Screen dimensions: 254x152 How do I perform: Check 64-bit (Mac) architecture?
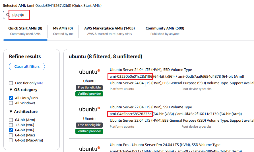[11, 135]
